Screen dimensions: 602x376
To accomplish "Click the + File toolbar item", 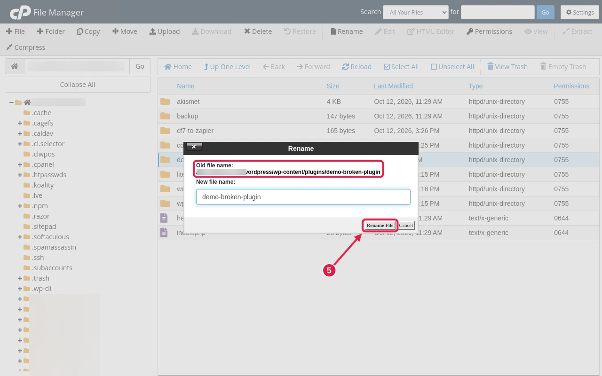I will [16, 31].
